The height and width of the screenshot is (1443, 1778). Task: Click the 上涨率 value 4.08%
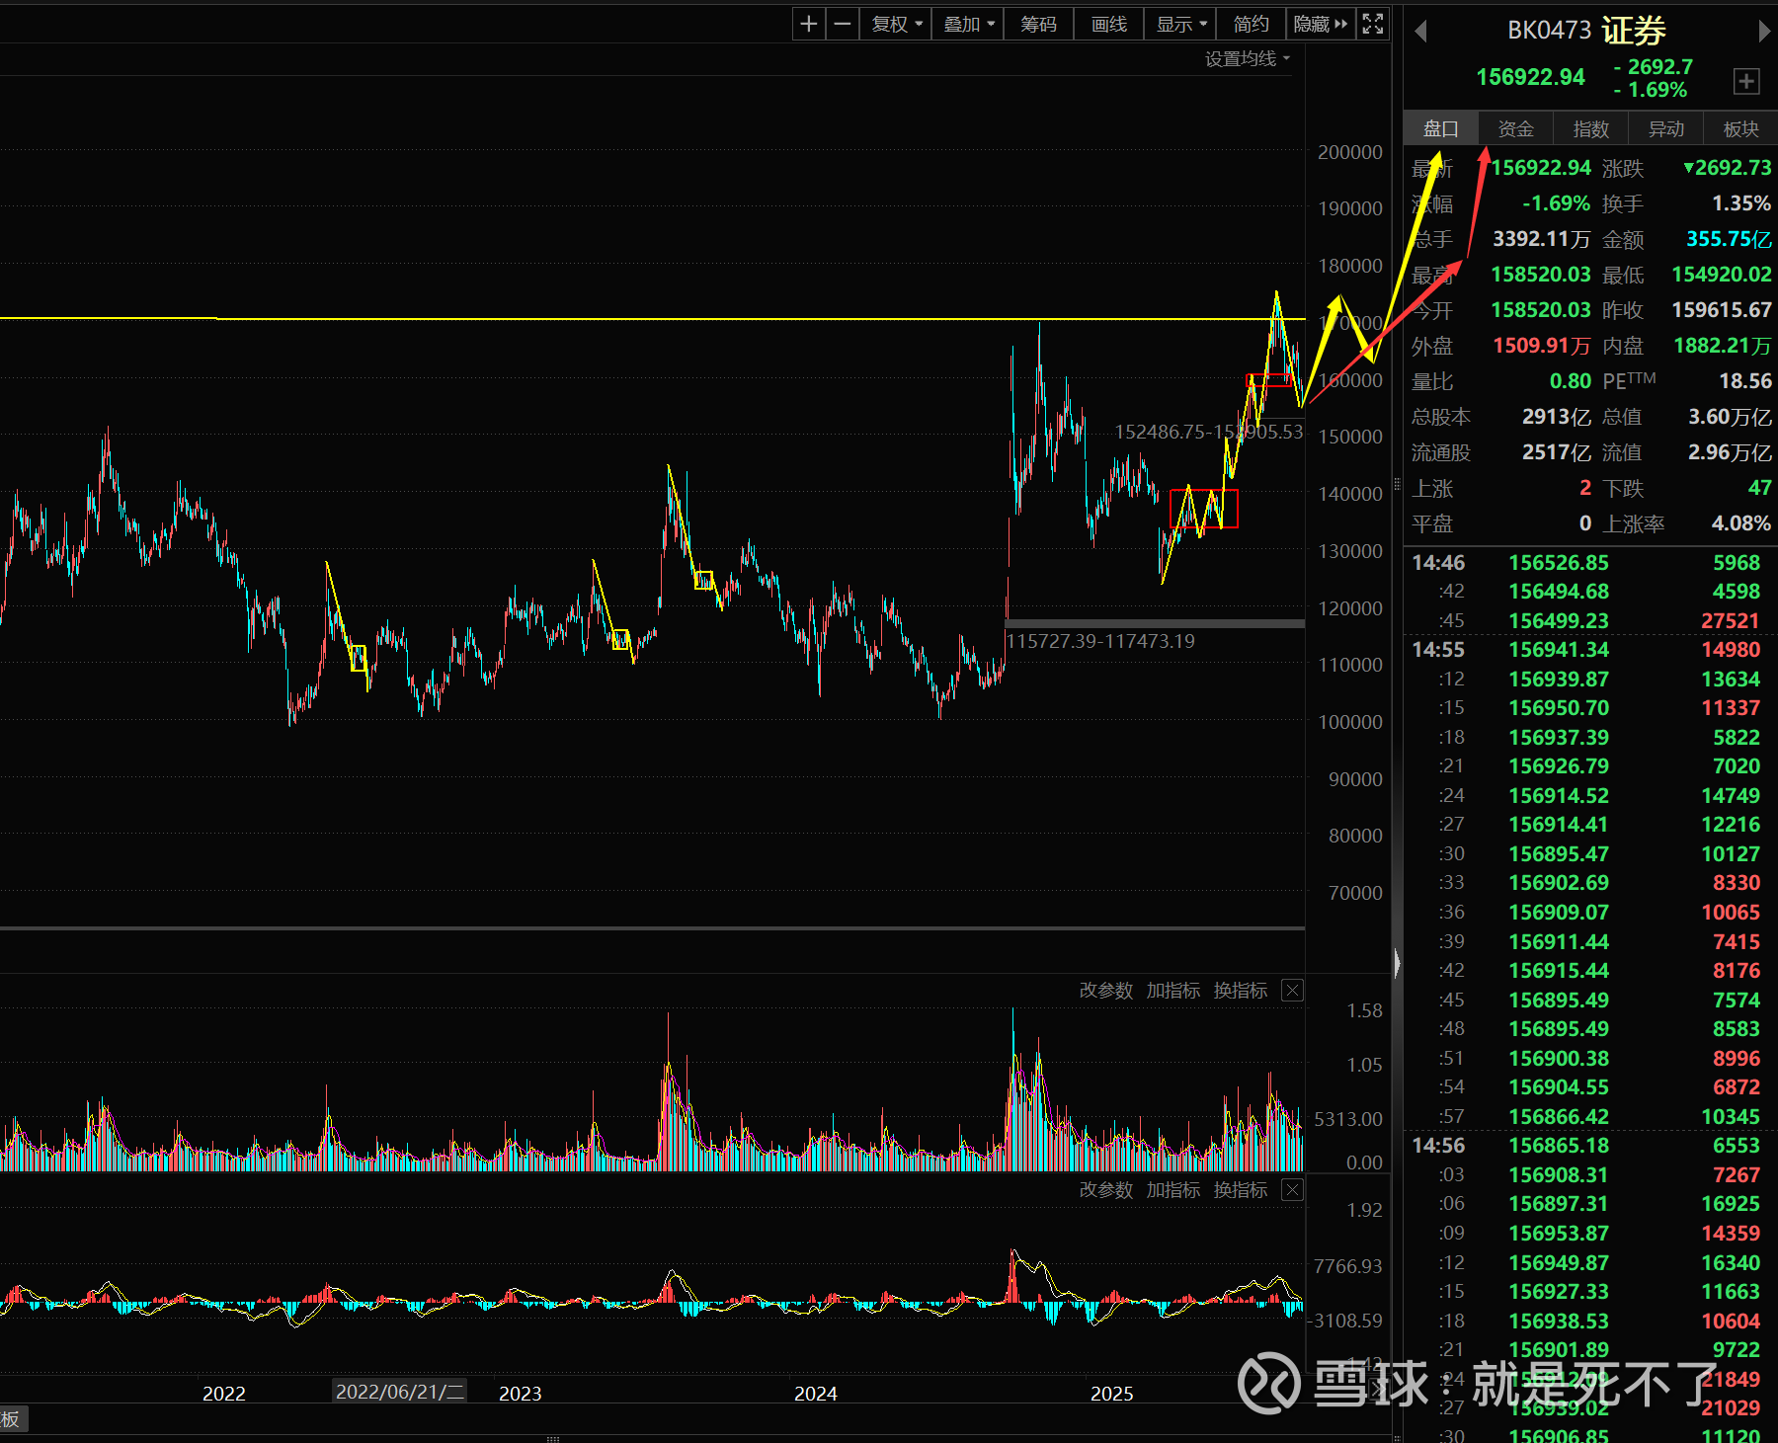[1740, 523]
